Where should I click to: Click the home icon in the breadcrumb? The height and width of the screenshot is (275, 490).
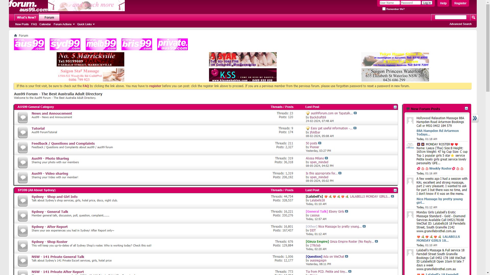(16, 35)
